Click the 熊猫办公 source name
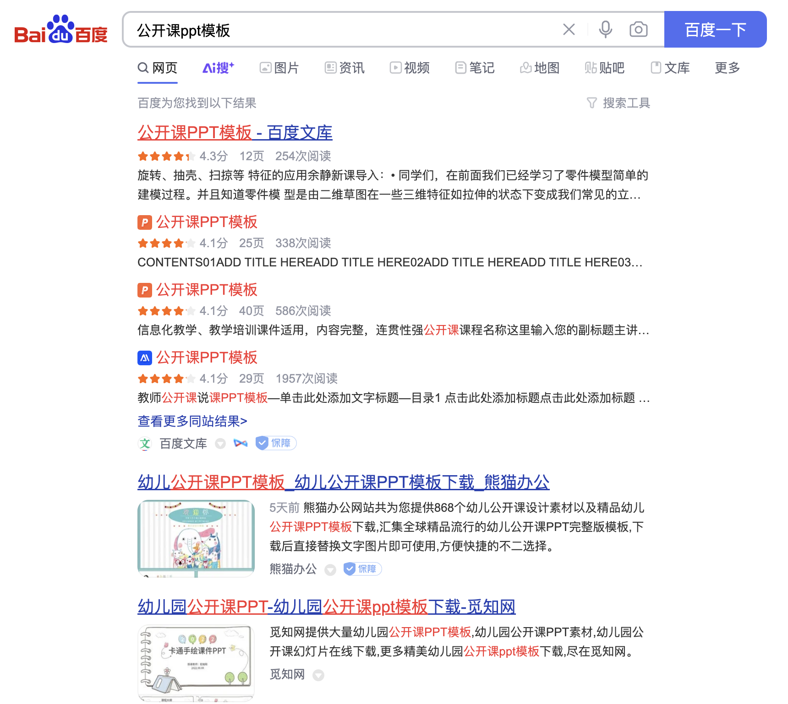The width and height of the screenshot is (788, 704). point(293,569)
